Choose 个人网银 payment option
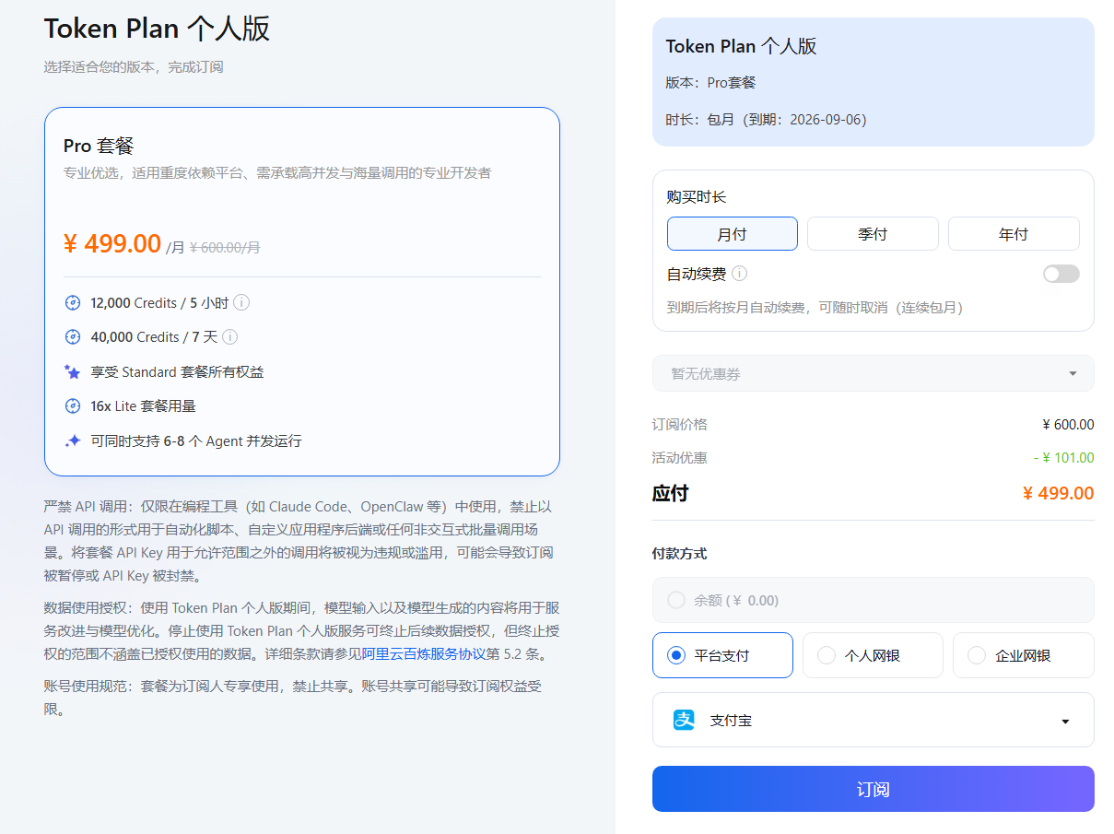The width and height of the screenshot is (1114, 834). [873, 655]
